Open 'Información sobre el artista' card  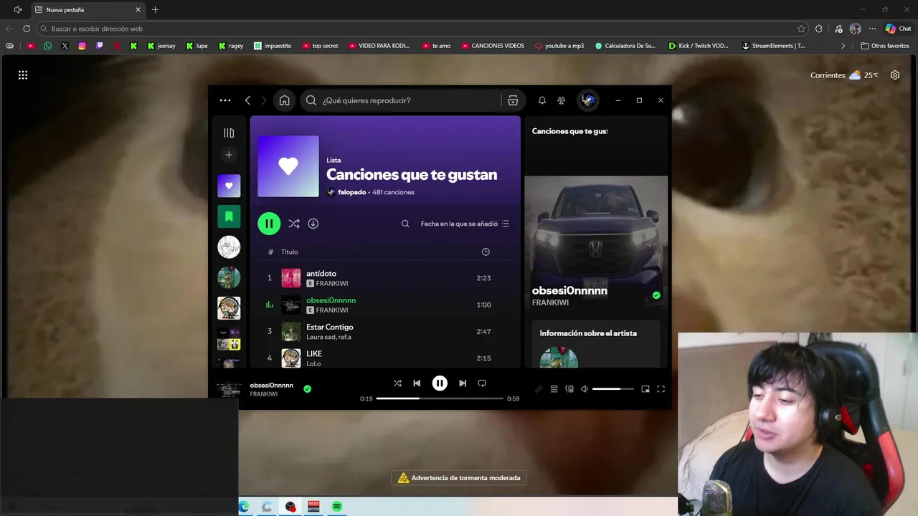pos(596,344)
